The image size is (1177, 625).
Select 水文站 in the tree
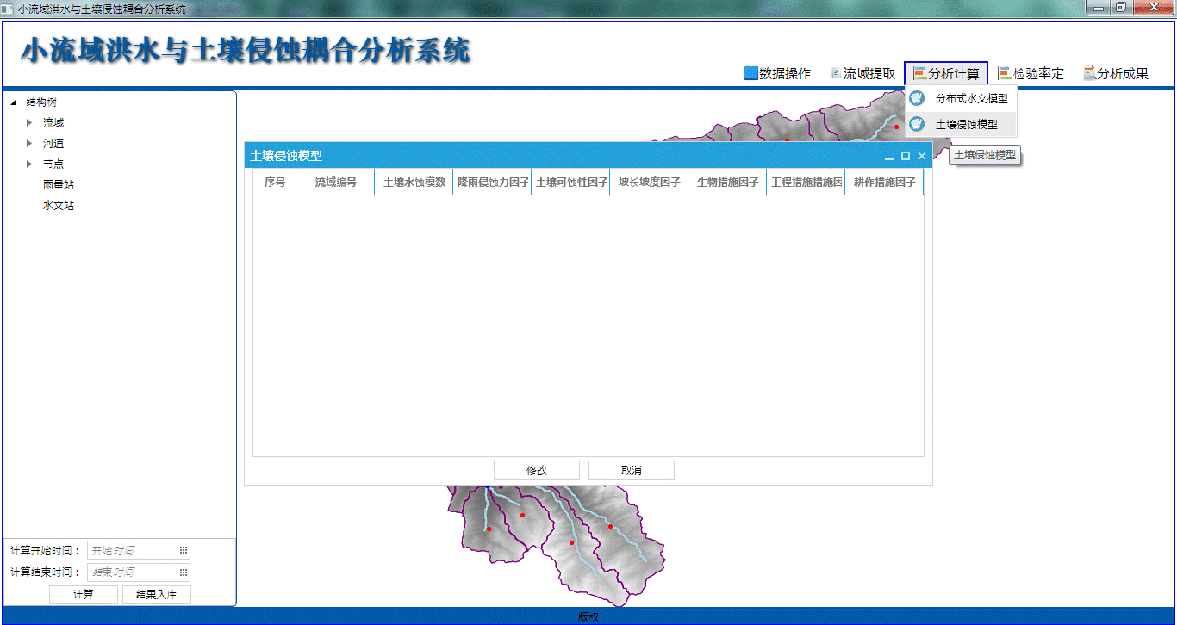(59, 206)
